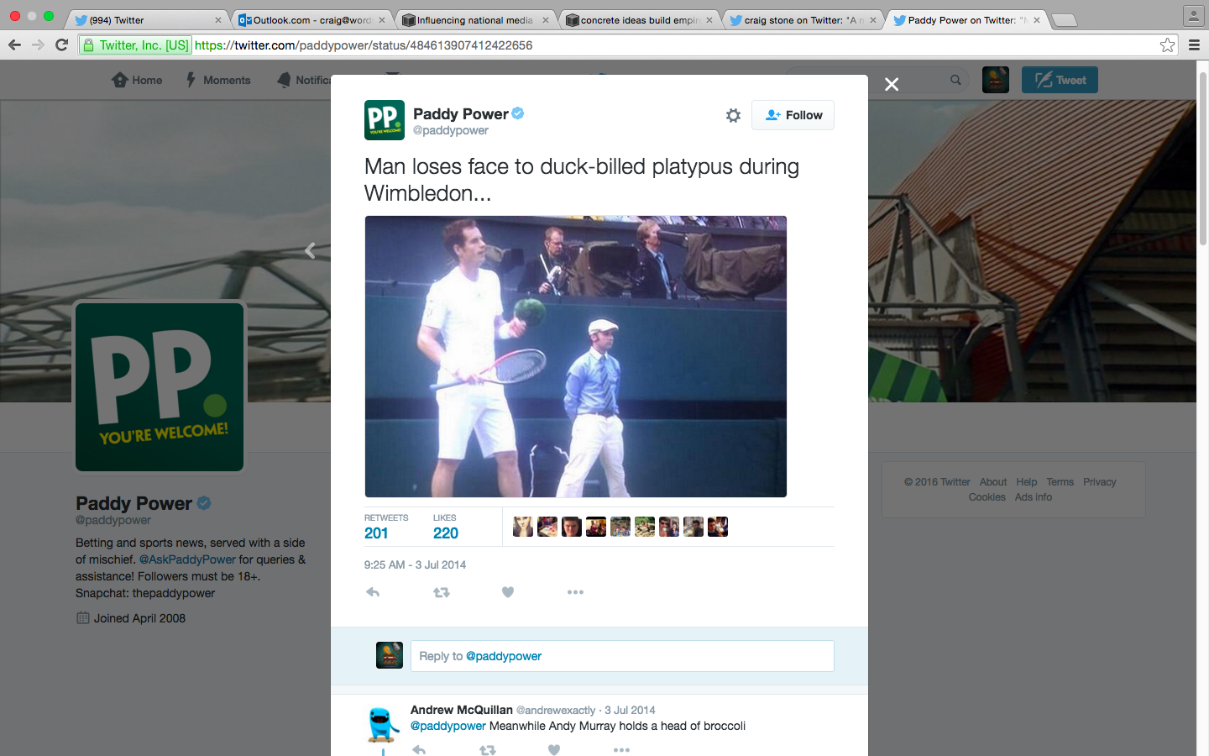
Task: Compose a new Tweet
Action: coord(1060,80)
